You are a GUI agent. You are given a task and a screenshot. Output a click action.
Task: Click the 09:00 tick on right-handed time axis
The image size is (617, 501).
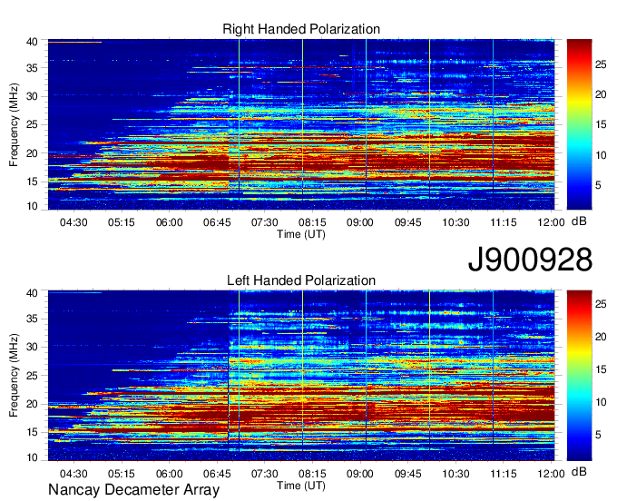coord(360,222)
